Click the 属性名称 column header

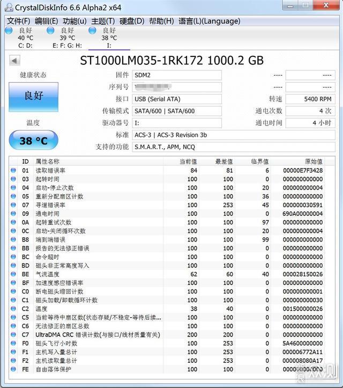(x=99, y=162)
